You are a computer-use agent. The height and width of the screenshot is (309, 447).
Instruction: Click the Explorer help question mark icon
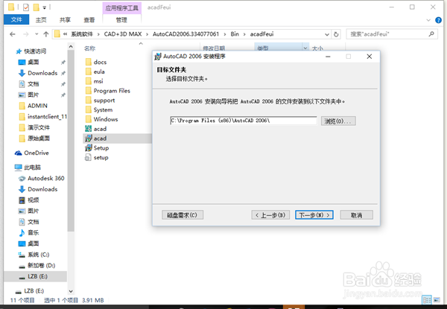click(x=439, y=20)
